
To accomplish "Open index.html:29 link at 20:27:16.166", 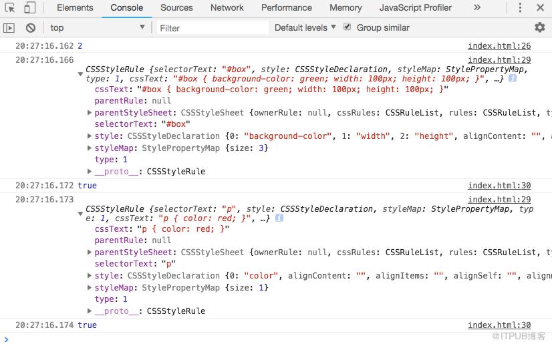I will [499, 60].
